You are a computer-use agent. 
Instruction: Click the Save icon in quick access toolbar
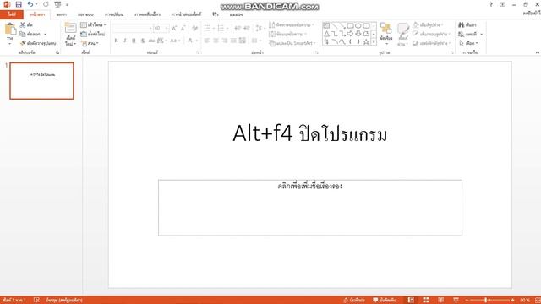(x=19, y=4)
